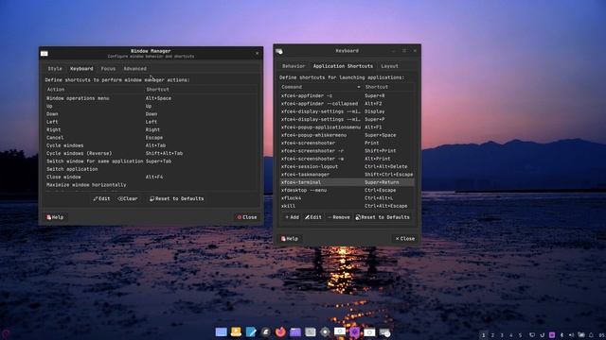
Task: Select 'Switch window for same application' row
Action: [x=151, y=161]
